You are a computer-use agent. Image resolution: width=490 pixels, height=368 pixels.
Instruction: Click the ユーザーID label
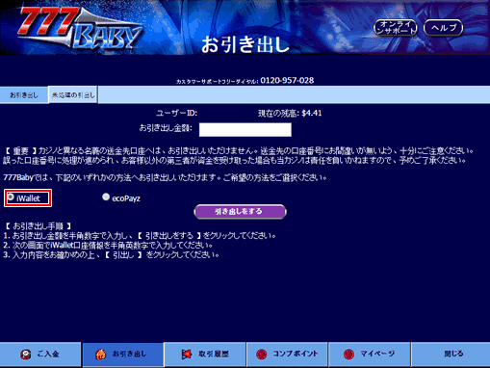[176, 113]
